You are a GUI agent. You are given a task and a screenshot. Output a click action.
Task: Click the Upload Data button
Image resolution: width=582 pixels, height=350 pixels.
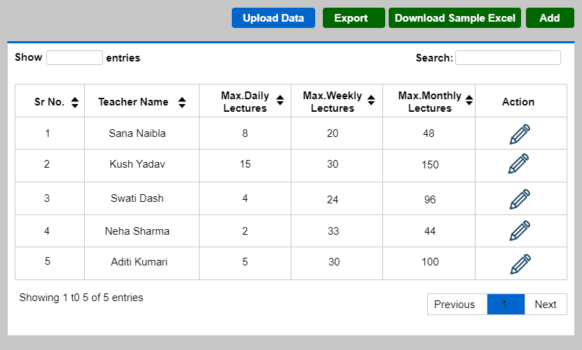(273, 17)
